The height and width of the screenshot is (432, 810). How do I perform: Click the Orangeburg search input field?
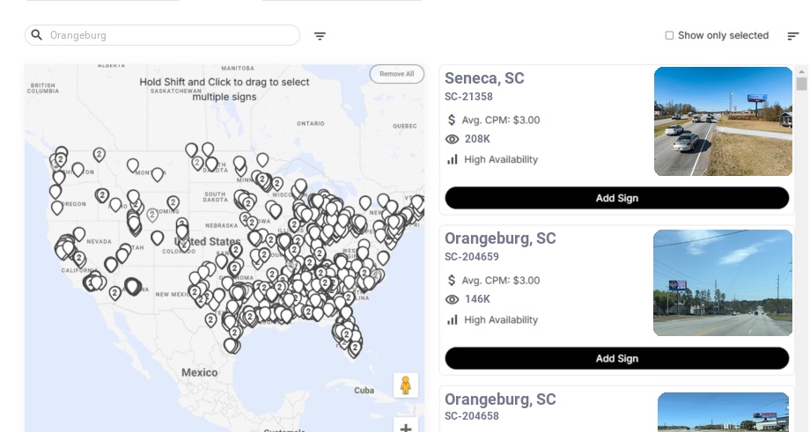172,35
